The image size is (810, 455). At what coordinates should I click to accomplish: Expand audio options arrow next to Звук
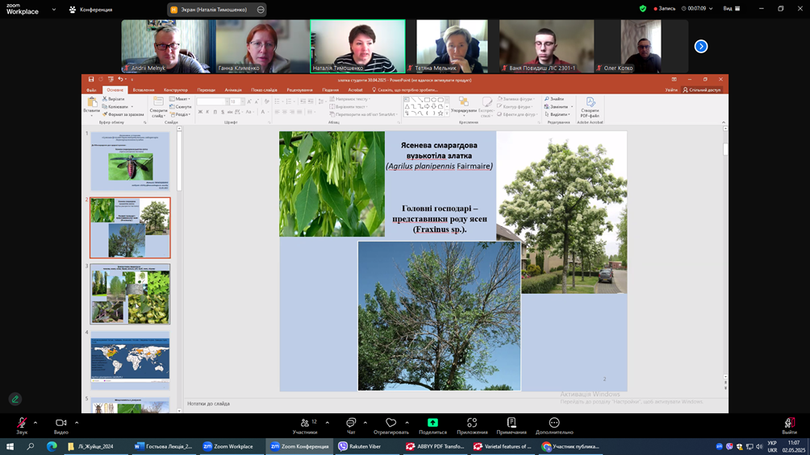[35, 423]
